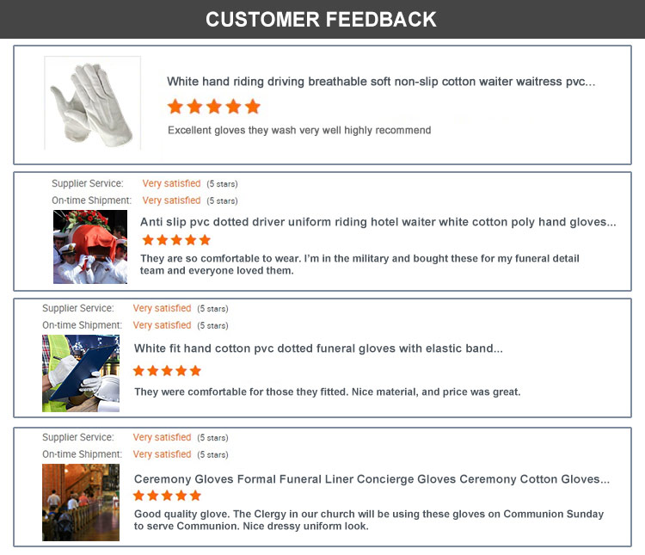Click the review text about Communion Sunday
Viewport: 645px width, 555px height.
click(369, 520)
